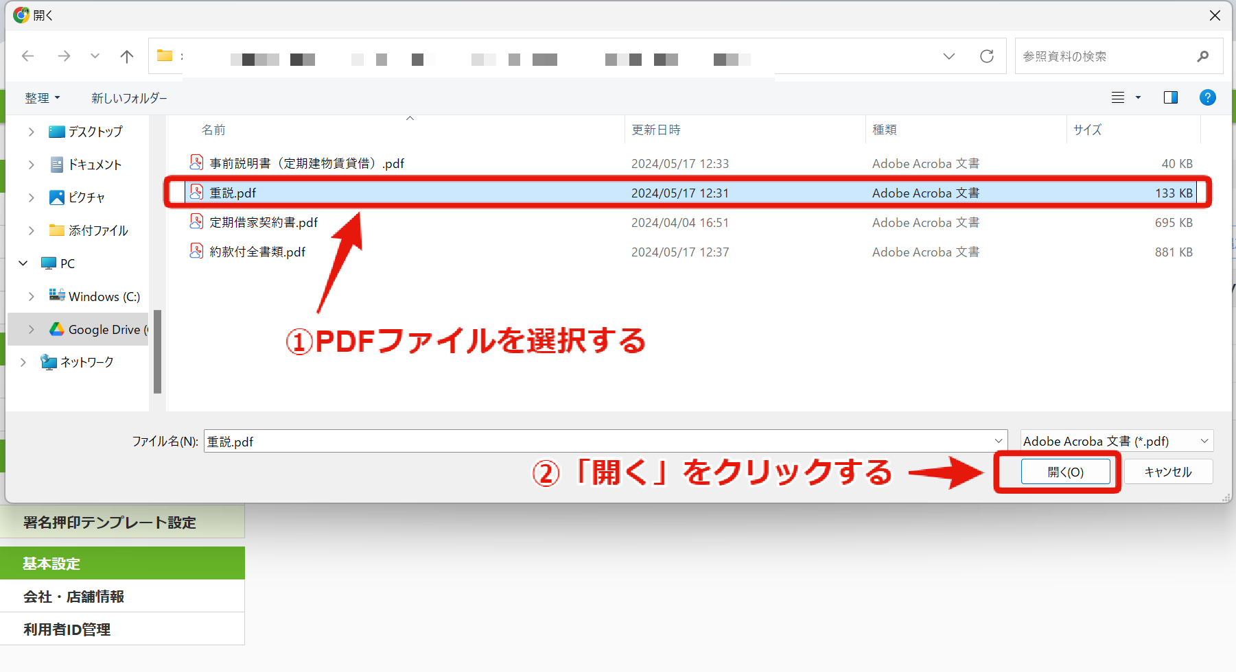Change the view layout icon
This screenshot has height=672, width=1236.
[1118, 97]
